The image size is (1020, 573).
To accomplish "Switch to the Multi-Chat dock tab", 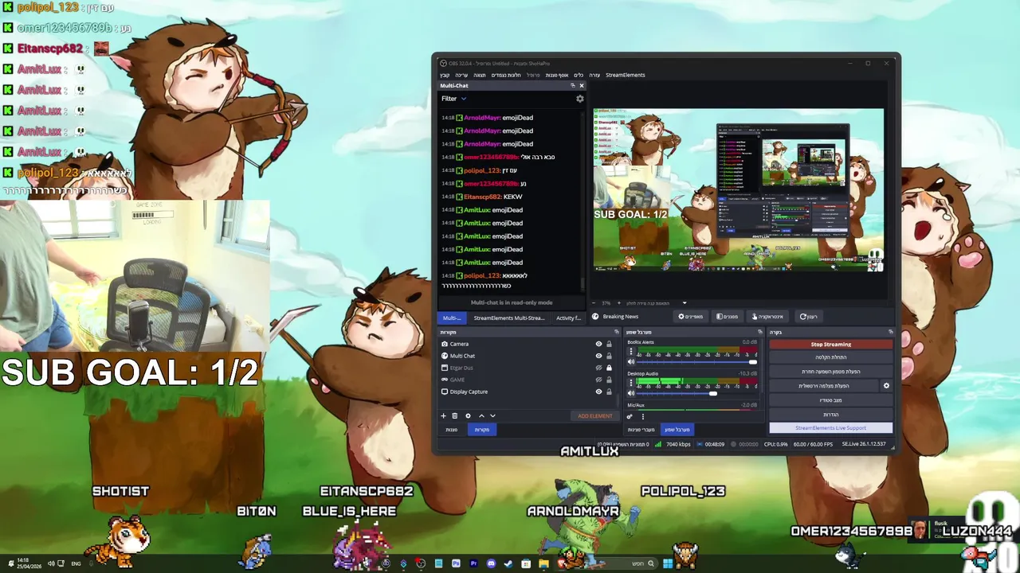I will 452,318.
